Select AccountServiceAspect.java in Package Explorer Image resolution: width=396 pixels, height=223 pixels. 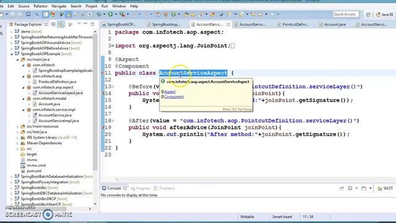click(x=61, y=93)
